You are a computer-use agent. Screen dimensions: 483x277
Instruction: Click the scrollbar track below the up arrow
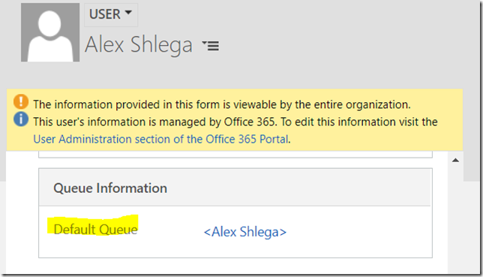click(x=455, y=216)
